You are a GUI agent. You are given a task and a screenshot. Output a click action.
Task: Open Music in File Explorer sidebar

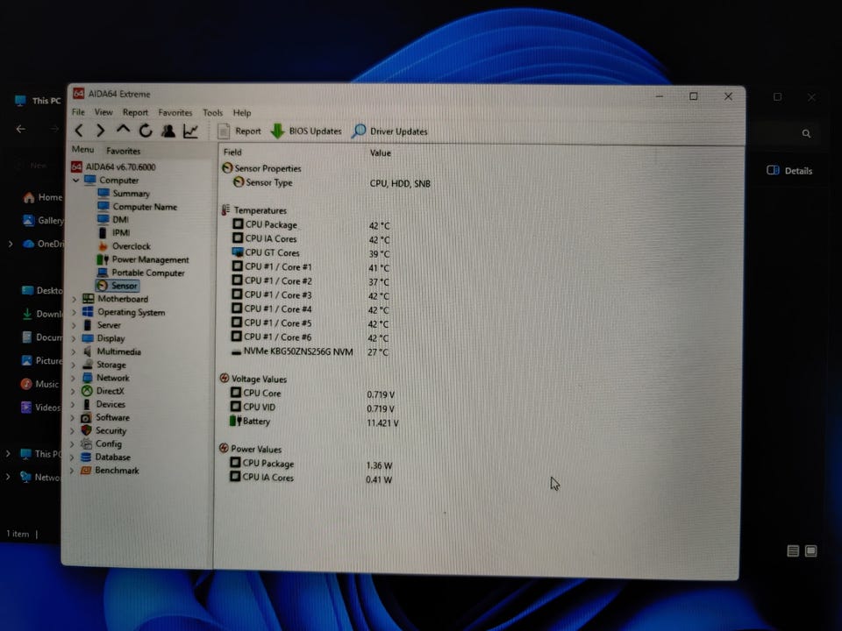39,384
